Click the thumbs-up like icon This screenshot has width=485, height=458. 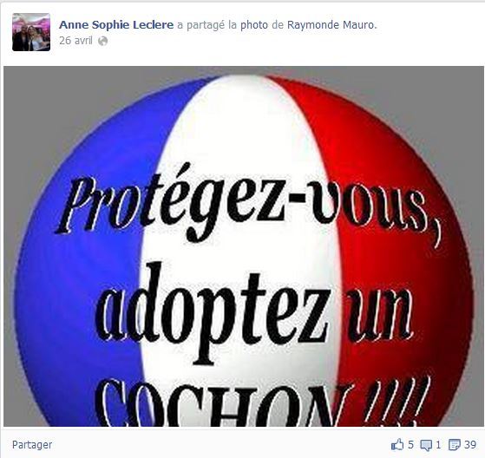(x=397, y=445)
